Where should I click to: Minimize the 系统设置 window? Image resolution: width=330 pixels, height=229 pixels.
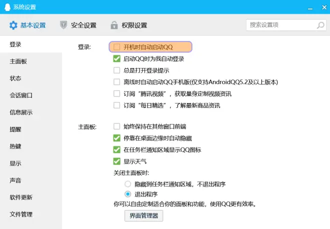[x=310, y=8]
